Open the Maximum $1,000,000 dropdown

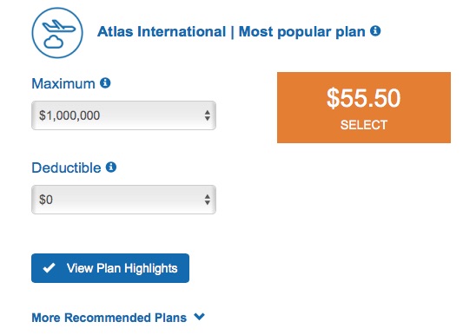pos(123,115)
